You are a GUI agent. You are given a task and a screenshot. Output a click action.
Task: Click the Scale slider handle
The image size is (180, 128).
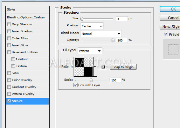[91, 80]
